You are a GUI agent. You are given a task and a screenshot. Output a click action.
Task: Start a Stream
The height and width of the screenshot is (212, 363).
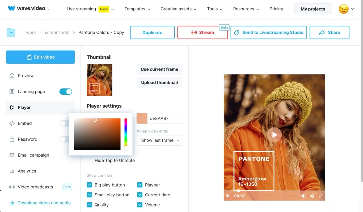click(202, 33)
